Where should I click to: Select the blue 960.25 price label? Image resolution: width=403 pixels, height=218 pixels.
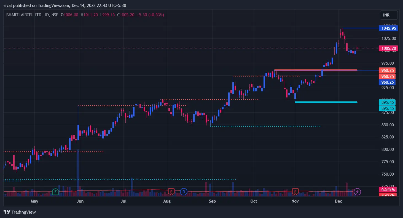(387, 82)
